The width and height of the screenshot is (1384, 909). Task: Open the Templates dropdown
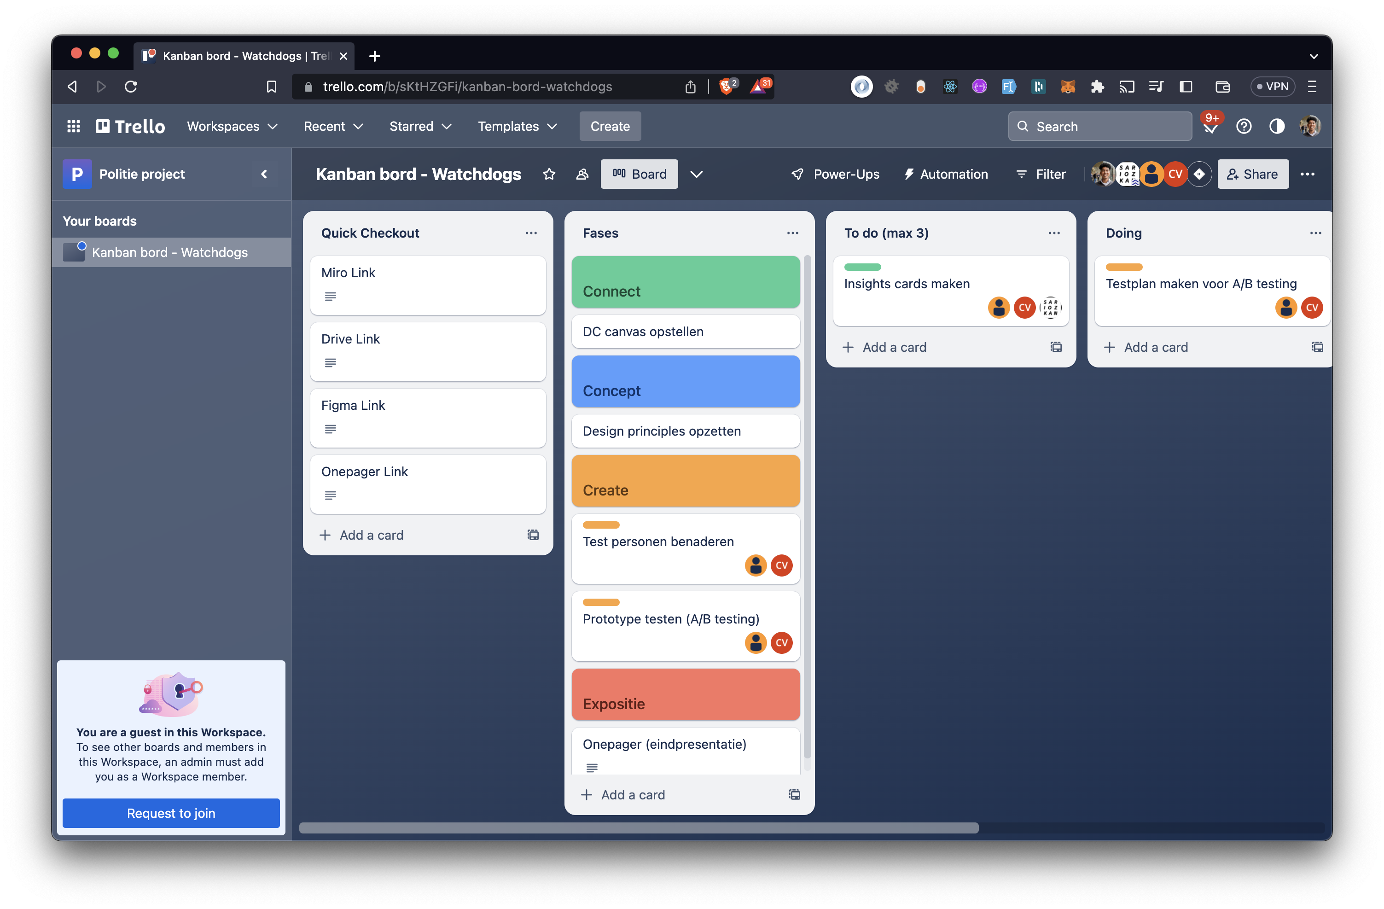coord(517,126)
